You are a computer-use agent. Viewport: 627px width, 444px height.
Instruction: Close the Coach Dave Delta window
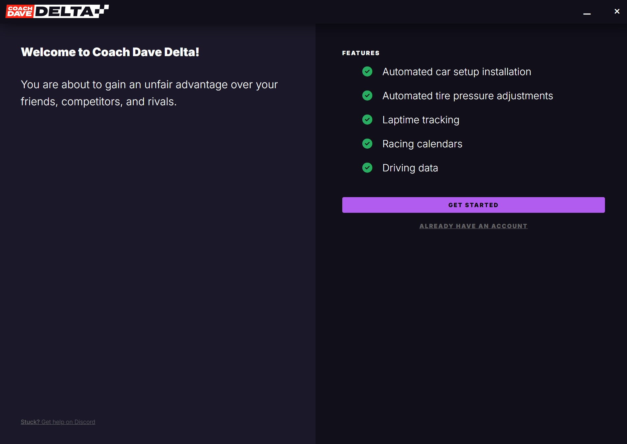pos(617,11)
